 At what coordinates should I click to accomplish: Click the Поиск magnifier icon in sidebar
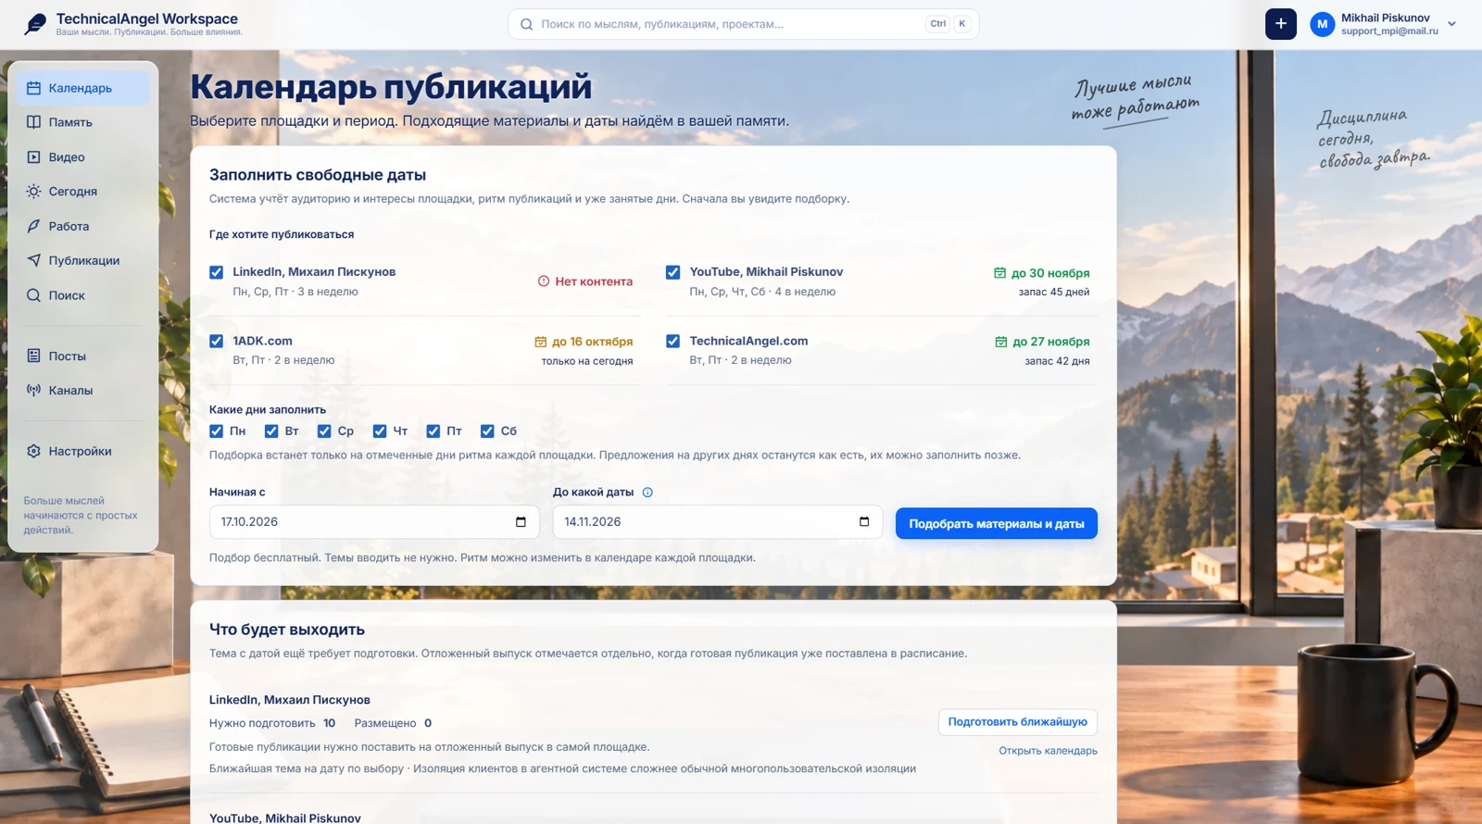pyautogui.click(x=33, y=295)
